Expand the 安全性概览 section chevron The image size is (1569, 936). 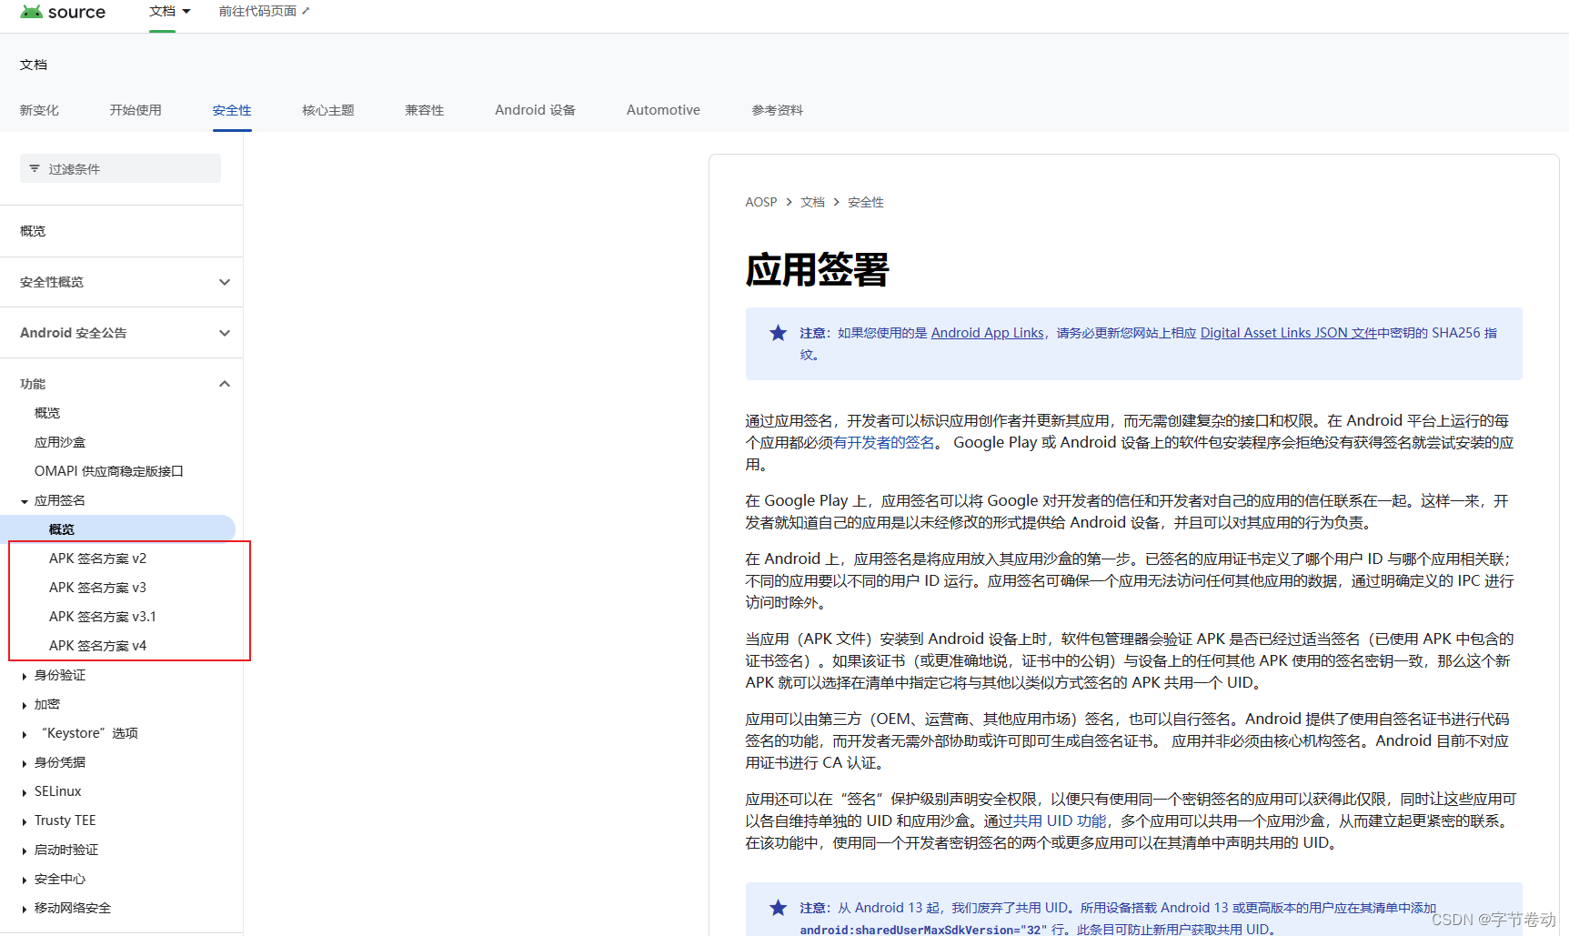click(x=225, y=282)
